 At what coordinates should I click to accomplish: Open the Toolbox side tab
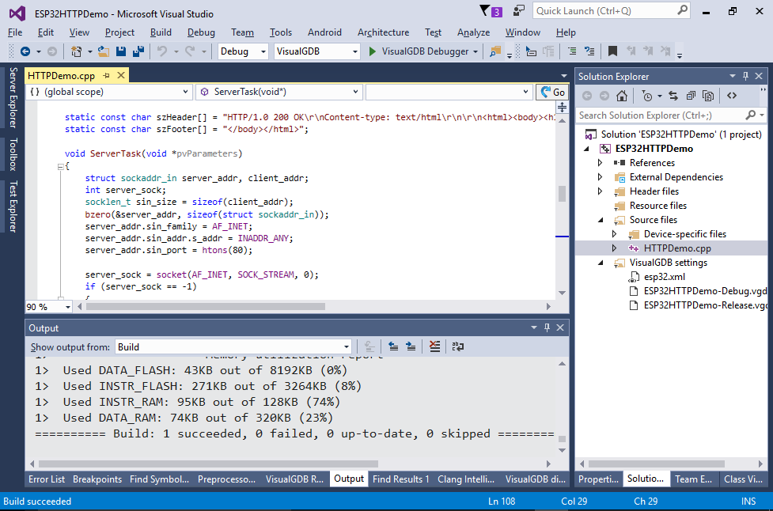coord(13,154)
